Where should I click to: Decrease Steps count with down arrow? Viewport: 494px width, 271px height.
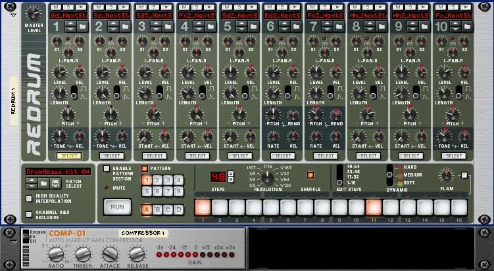pos(231,180)
